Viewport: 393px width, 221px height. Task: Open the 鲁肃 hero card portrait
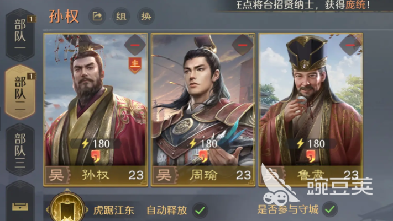tap(311, 110)
